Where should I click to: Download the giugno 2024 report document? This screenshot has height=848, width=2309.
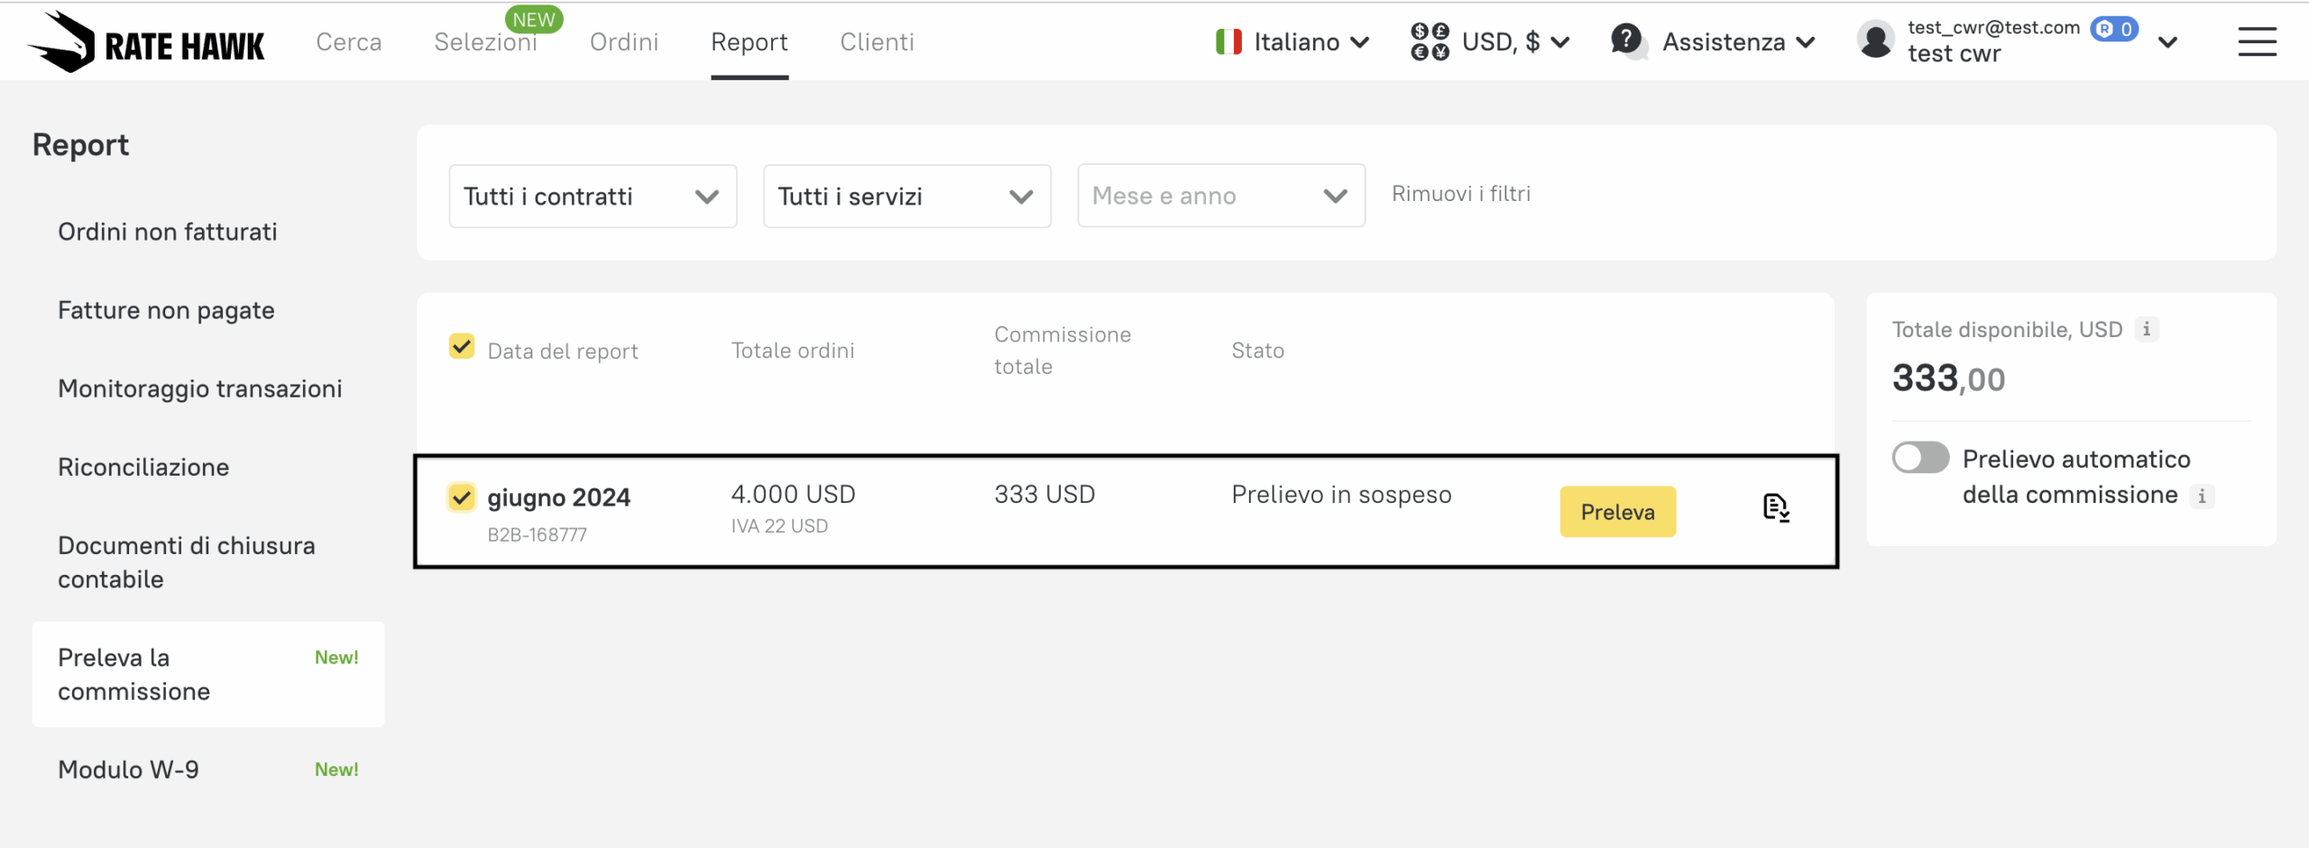click(1776, 508)
